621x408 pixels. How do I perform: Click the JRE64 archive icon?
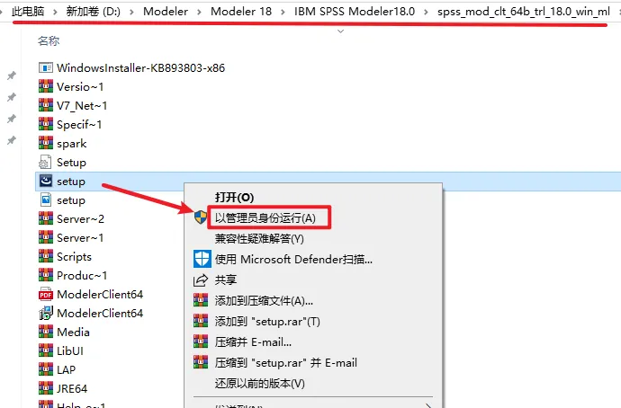pos(46,388)
